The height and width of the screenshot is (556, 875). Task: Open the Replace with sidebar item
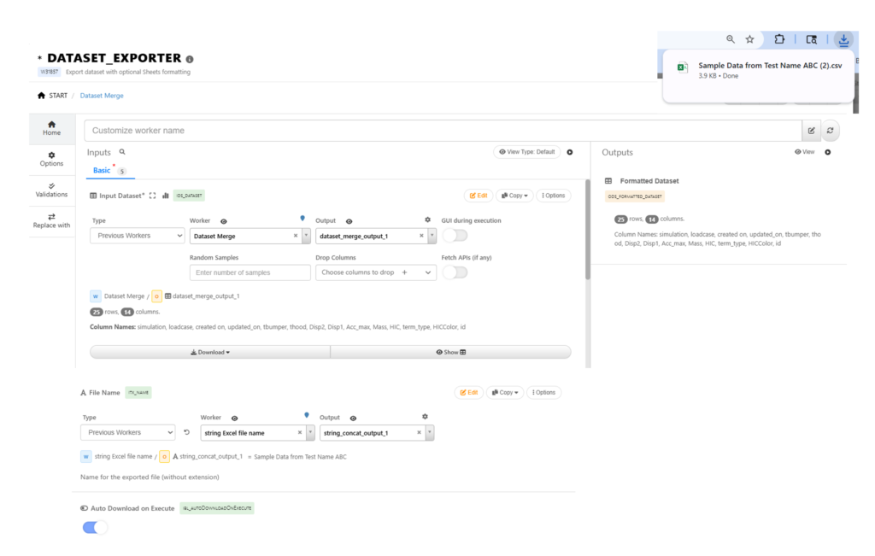point(51,220)
